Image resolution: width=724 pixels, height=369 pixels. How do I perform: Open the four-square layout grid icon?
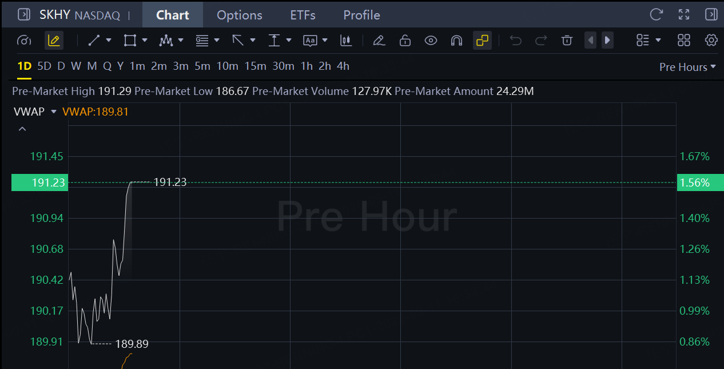pos(683,40)
